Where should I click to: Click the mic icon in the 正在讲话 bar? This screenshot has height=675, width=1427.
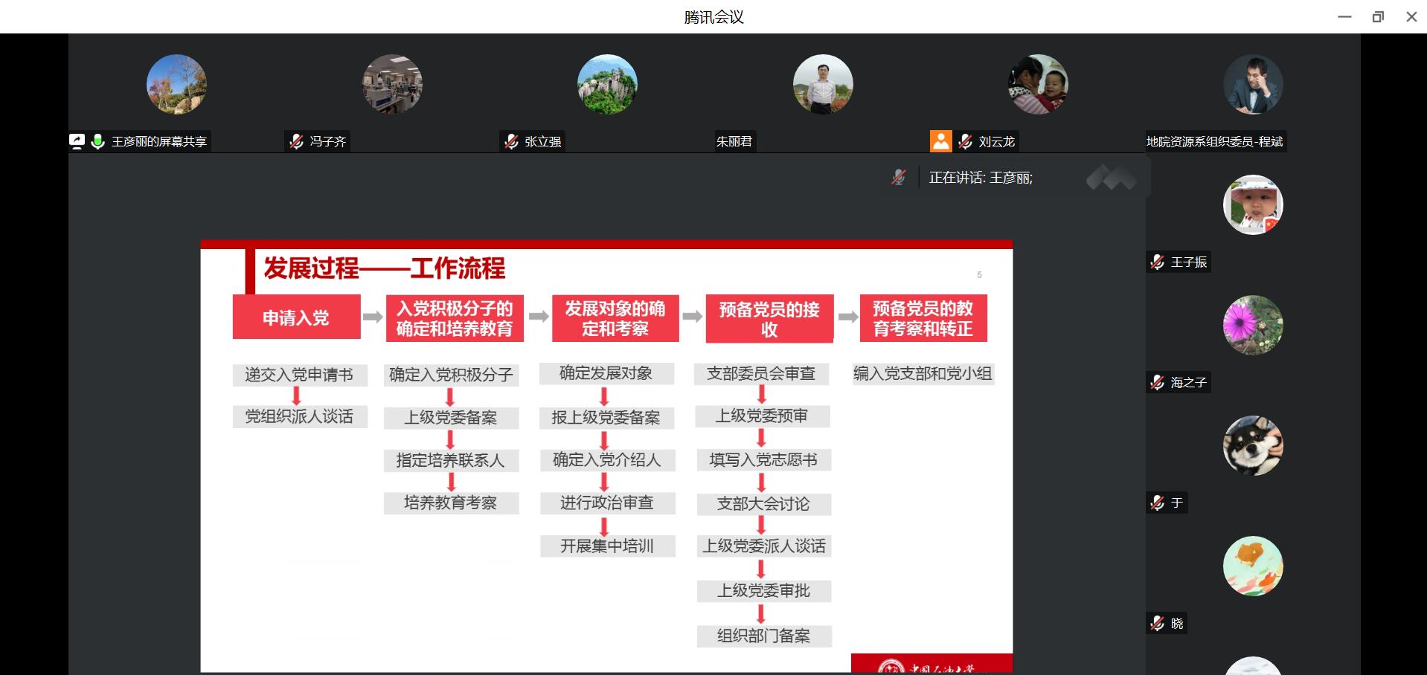coord(899,177)
